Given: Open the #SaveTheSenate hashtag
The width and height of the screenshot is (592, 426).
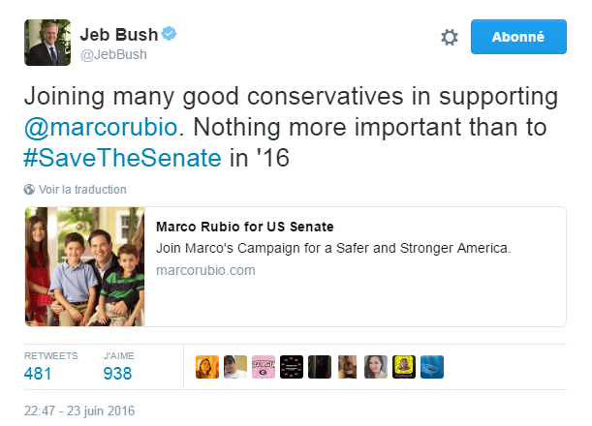Looking at the screenshot, I should pyautogui.click(x=122, y=158).
